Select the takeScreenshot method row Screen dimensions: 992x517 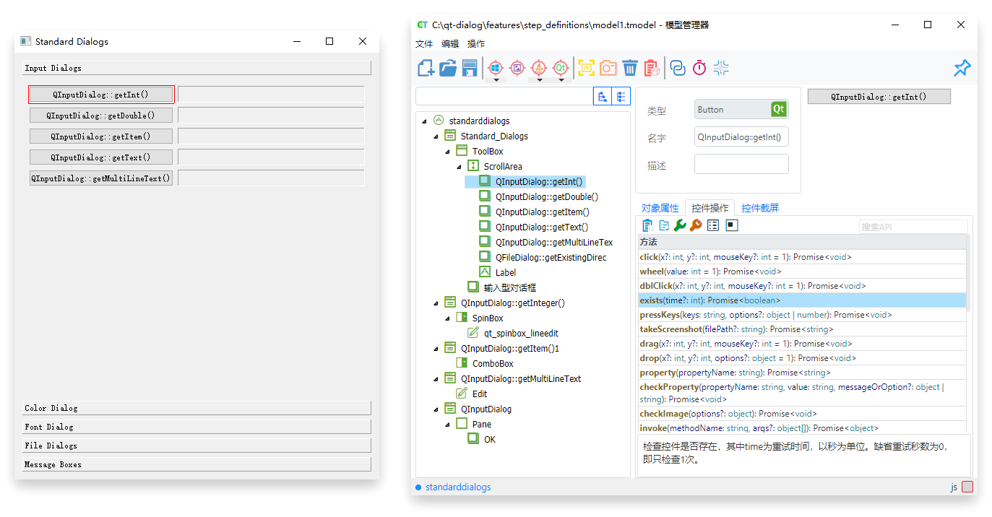coord(802,329)
